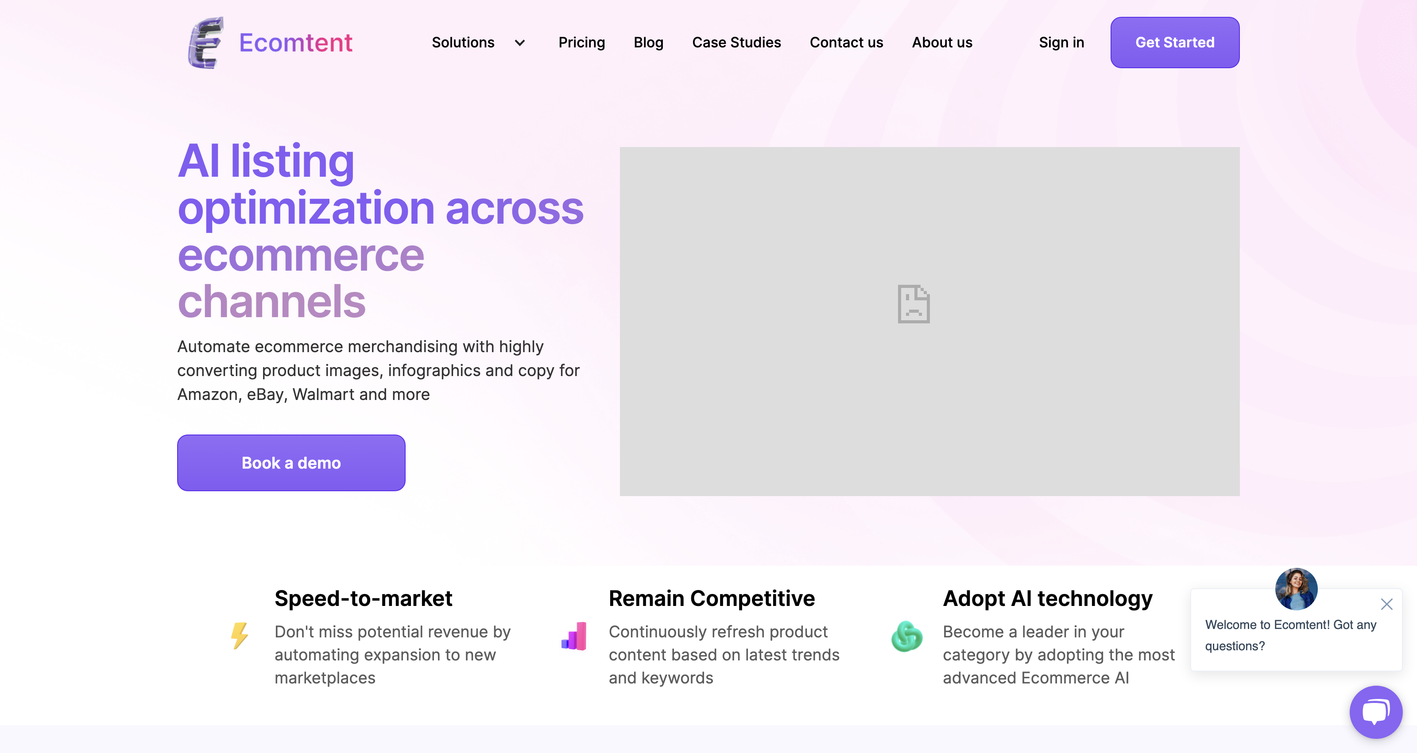
Task: Go to the Pricing page
Action: [x=581, y=43]
